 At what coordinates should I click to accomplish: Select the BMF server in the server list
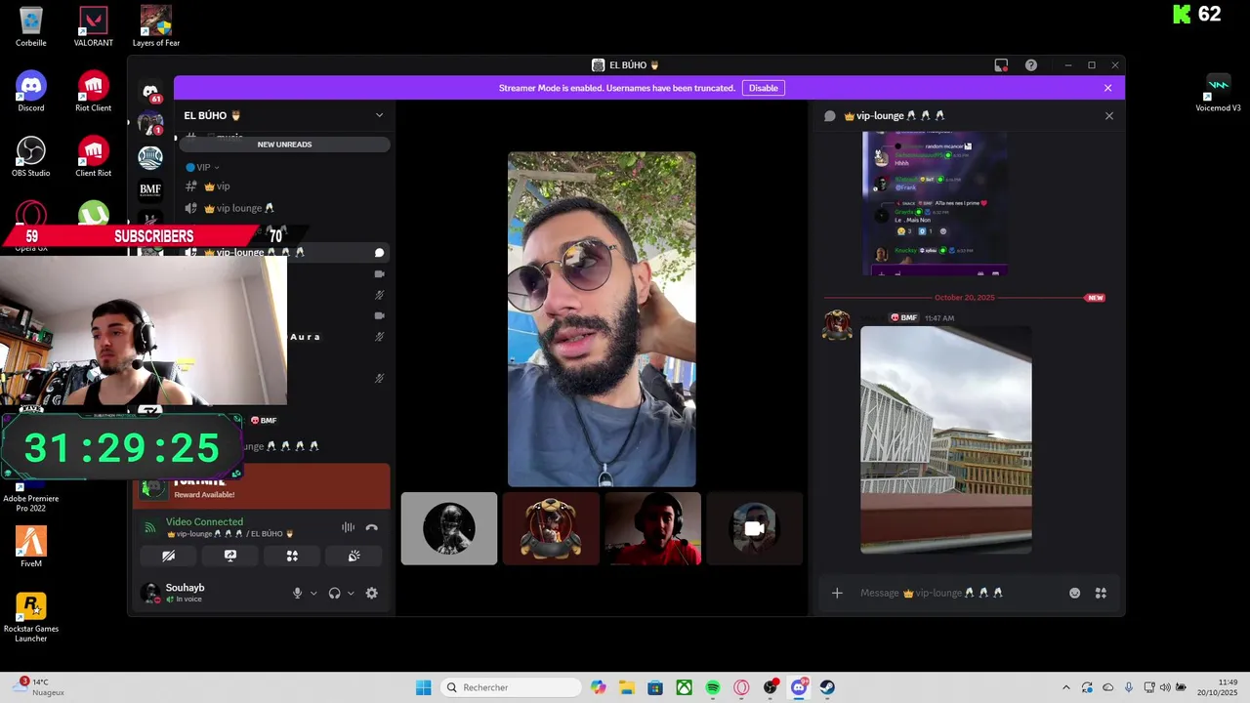[150, 189]
